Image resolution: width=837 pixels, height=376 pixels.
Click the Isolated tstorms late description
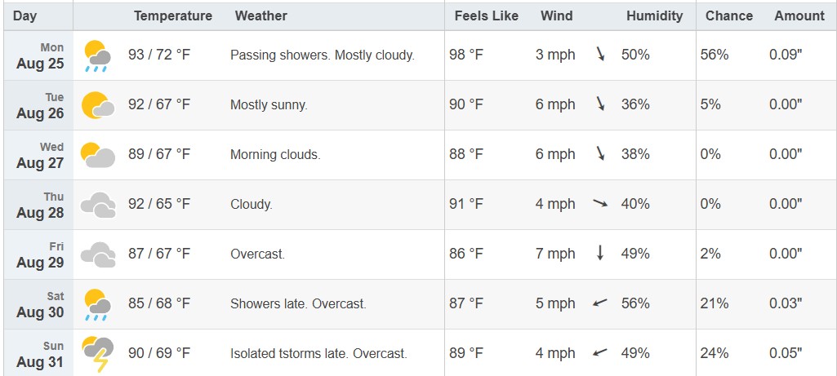[x=289, y=354]
